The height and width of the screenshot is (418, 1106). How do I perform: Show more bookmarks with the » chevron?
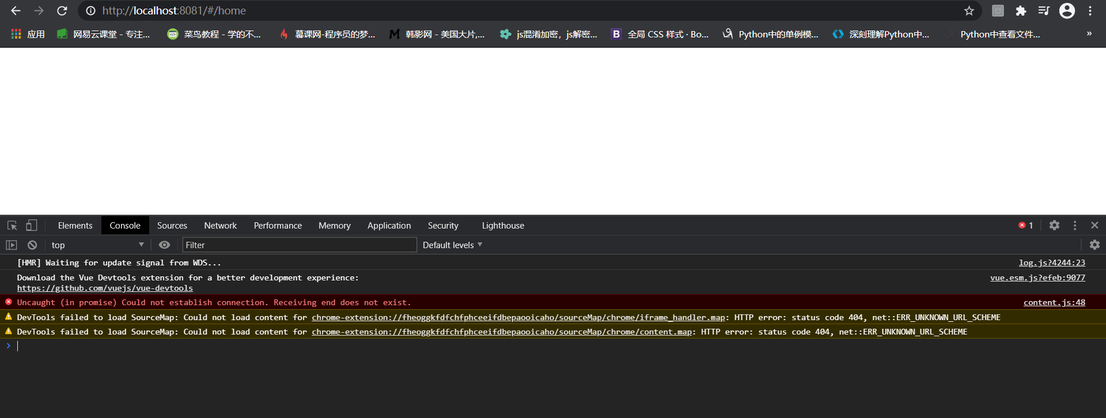coord(1089,33)
